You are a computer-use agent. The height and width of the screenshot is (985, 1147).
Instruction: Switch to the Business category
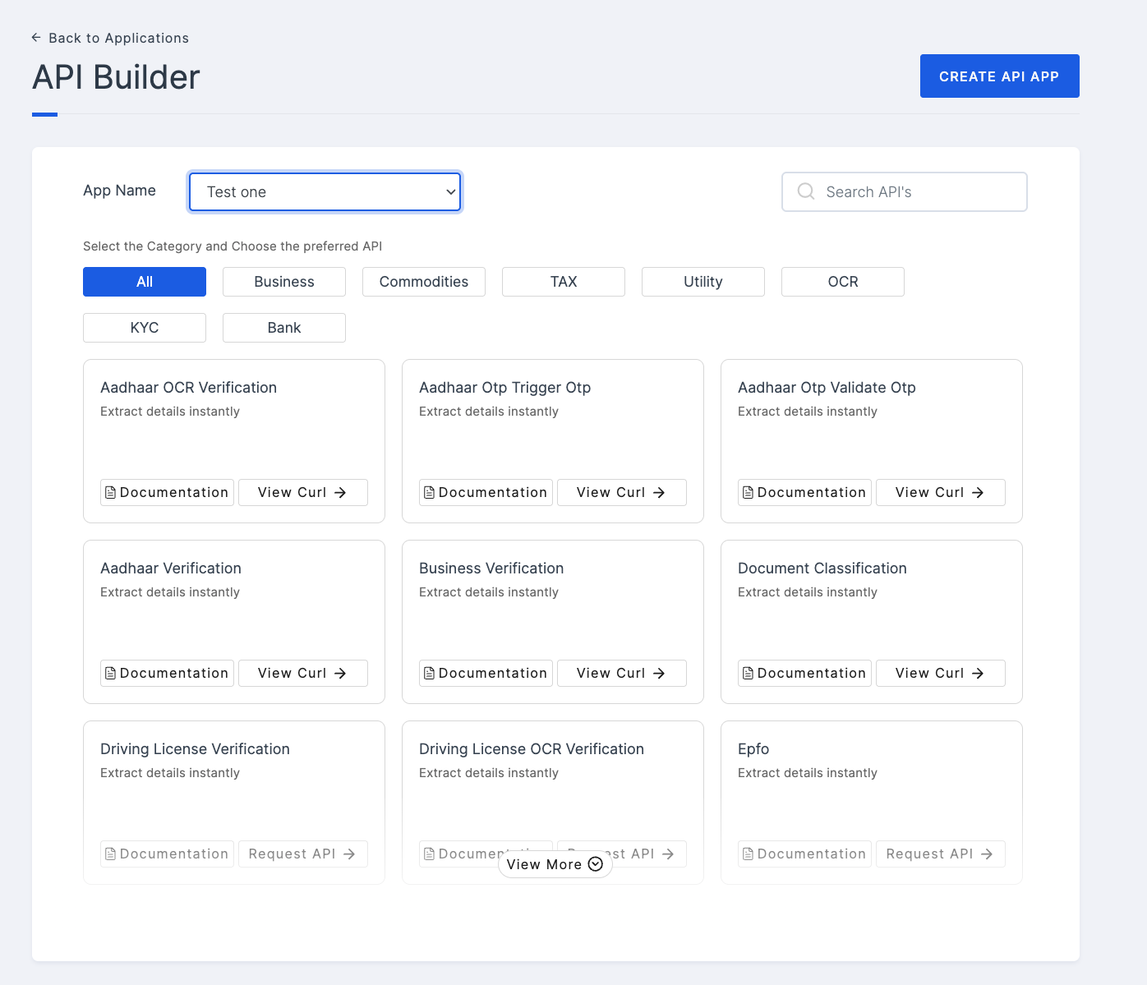point(284,282)
